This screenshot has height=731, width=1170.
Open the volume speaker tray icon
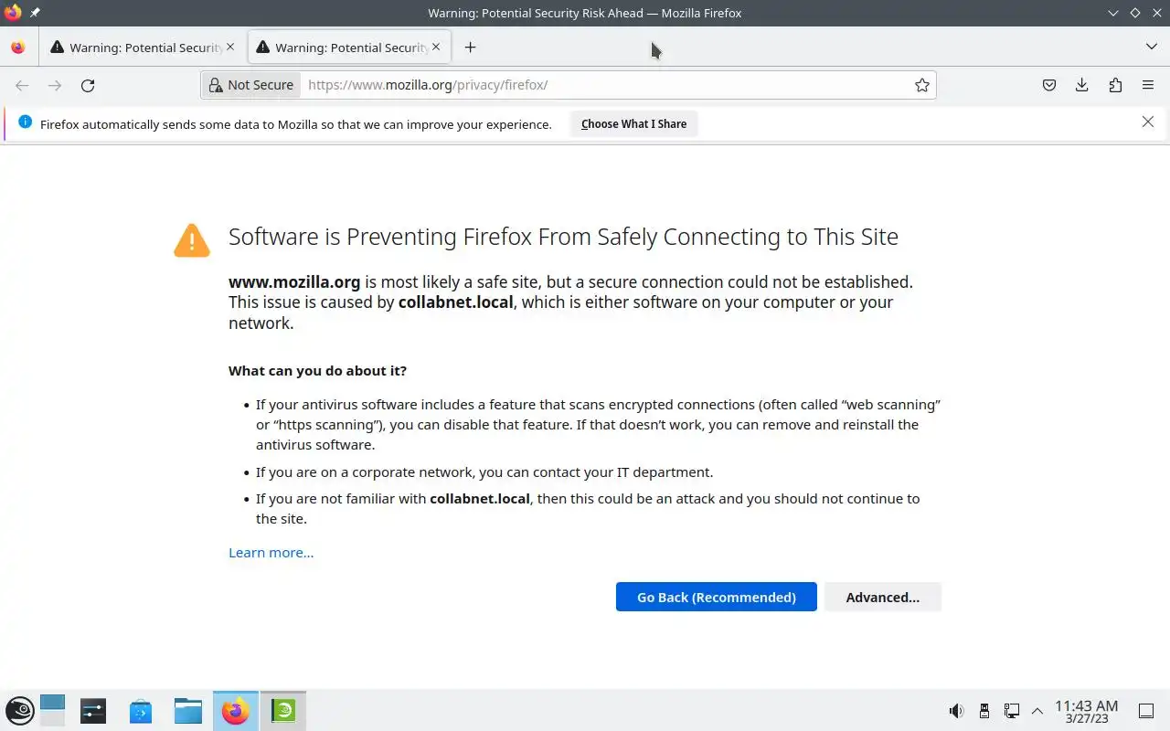956,711
